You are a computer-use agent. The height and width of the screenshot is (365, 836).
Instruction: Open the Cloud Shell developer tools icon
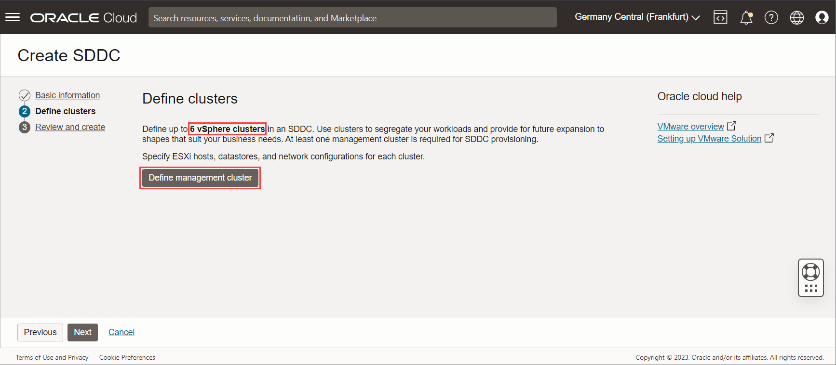click(720, 17)
